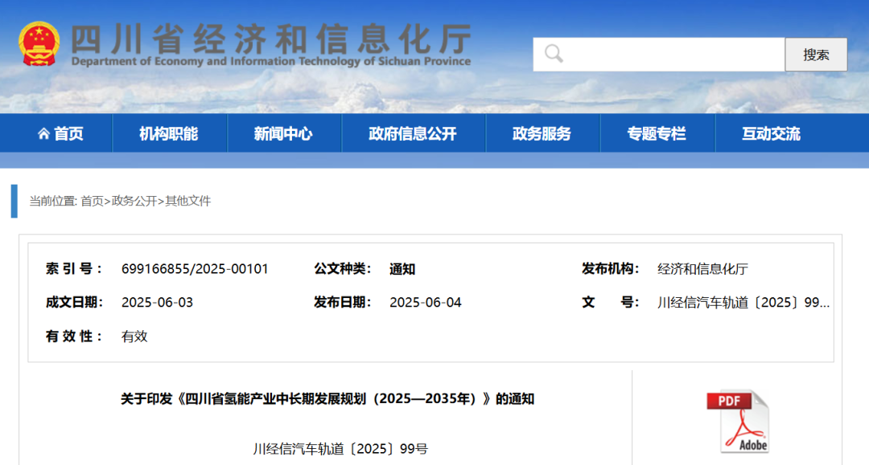Open the 机构职能 menu
Screen dimensions: 869x465
point(168,133)
